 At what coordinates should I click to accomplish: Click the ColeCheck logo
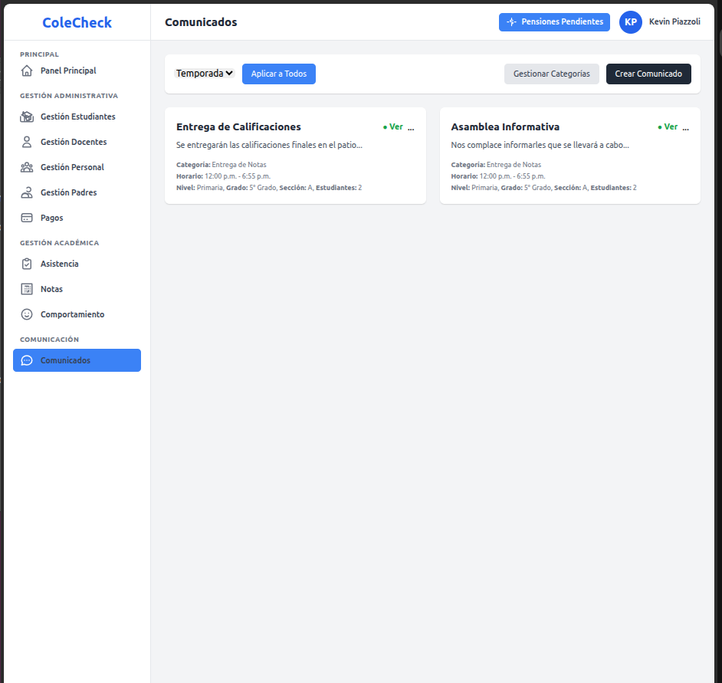pos(77,22)
